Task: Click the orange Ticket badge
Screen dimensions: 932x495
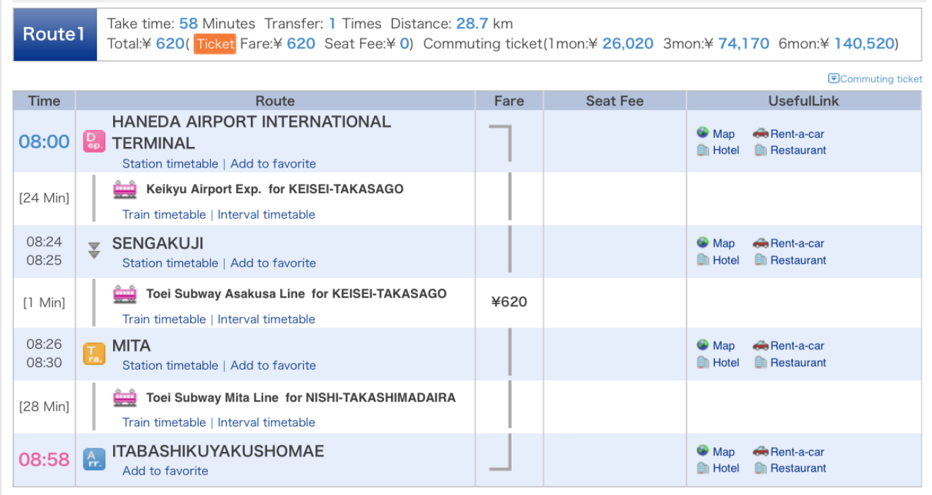Action: [x=215, y=44]
